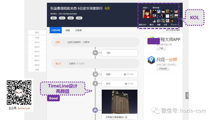This screenshot has width=213, height=120.
Task: Jump to 第3天 in the sidebar
Action: [x=37, y=51]
